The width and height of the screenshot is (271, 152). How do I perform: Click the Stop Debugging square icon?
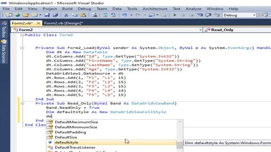coord(191,15)
